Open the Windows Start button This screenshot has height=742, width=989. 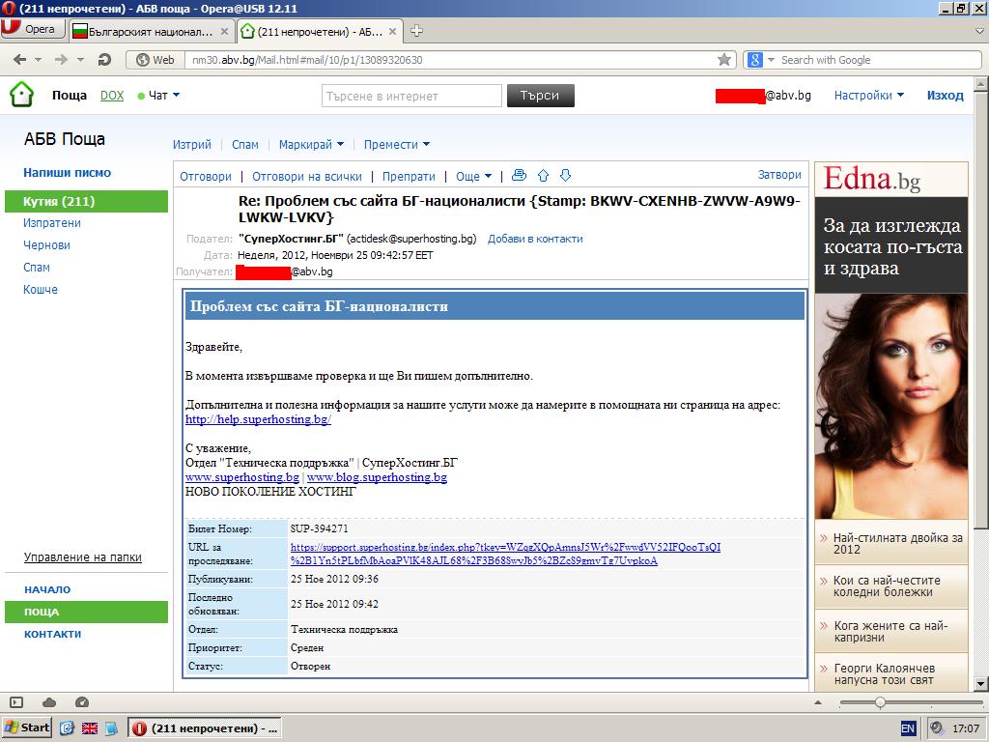[27, 728]
